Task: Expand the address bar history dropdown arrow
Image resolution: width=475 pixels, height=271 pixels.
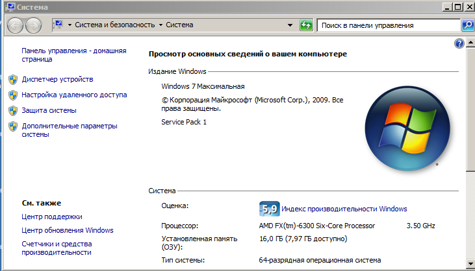Action: tap(290, 25)
